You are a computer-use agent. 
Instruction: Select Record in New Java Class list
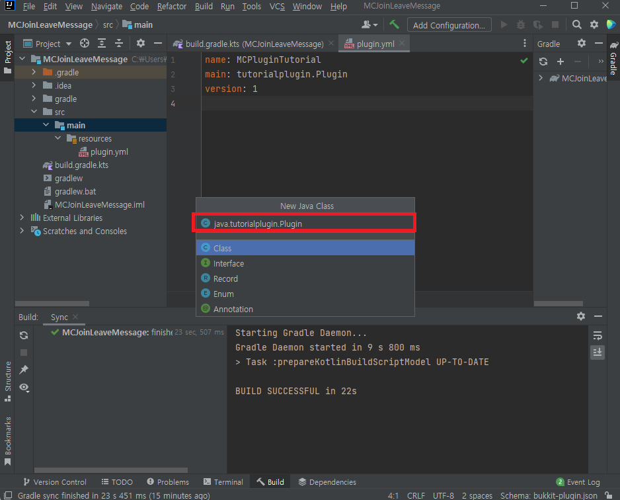point(305,278)
